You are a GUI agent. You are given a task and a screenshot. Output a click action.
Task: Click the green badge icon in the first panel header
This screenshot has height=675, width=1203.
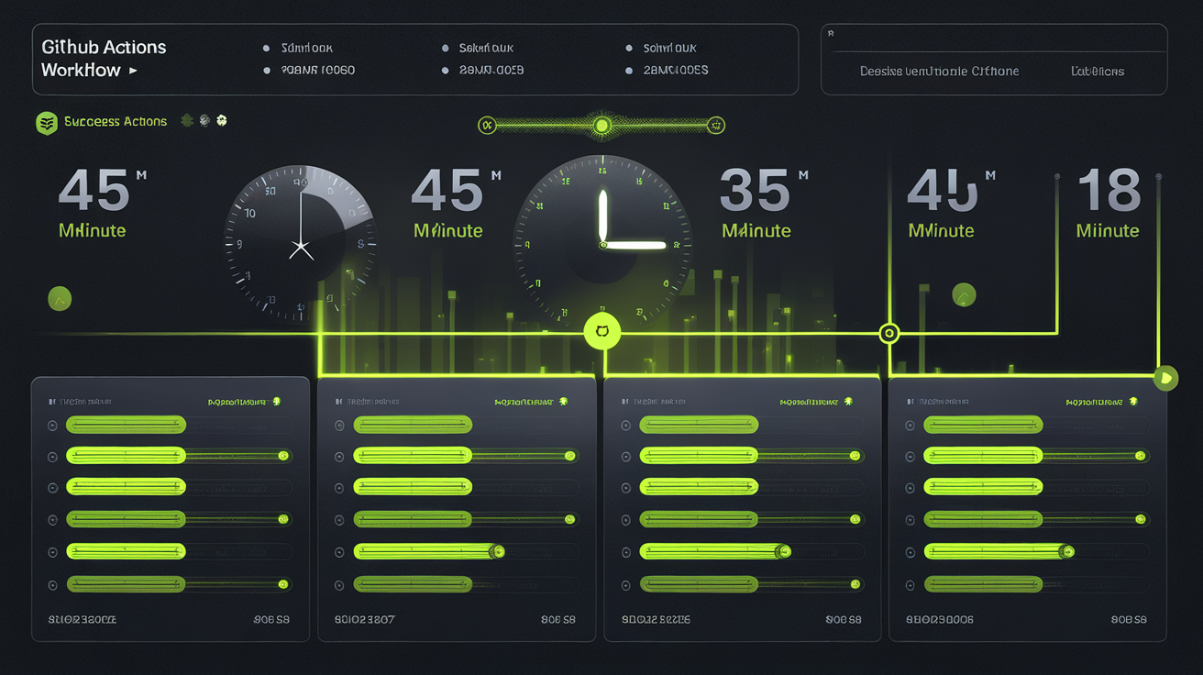tap(277, 402)
